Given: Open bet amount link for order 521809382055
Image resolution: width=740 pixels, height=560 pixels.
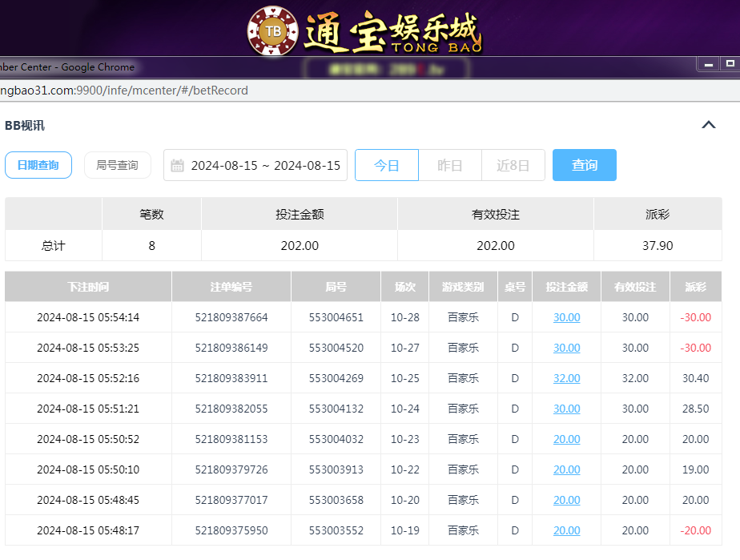Looking at the screenshot, I should 566,409.
